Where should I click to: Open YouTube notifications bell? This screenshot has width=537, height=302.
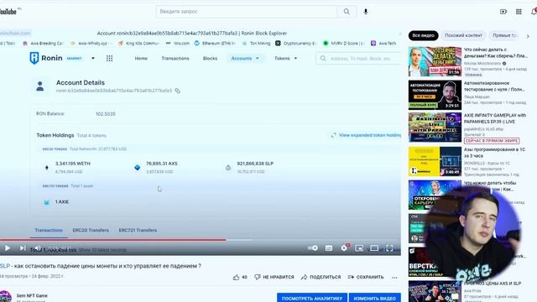tap(534, 12)
